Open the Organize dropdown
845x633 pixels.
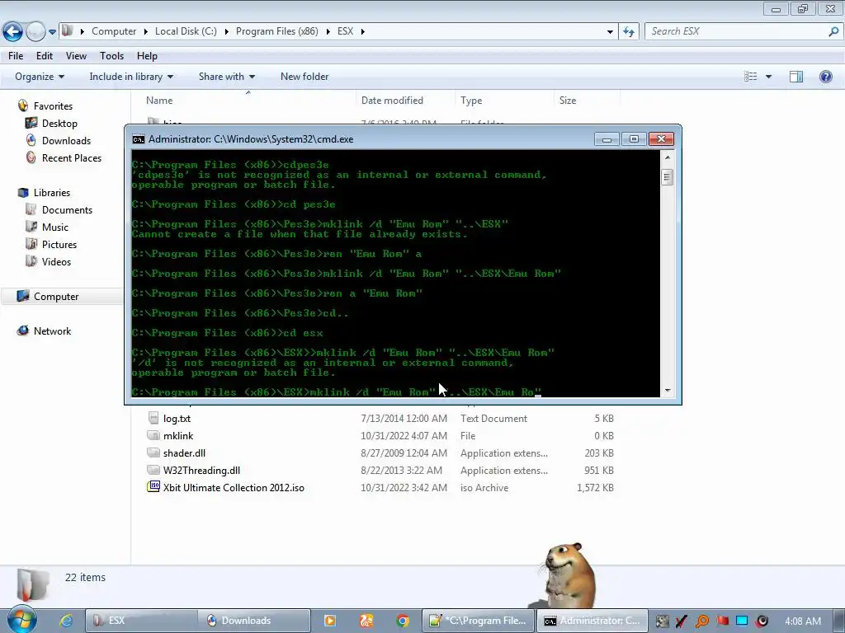40,77
